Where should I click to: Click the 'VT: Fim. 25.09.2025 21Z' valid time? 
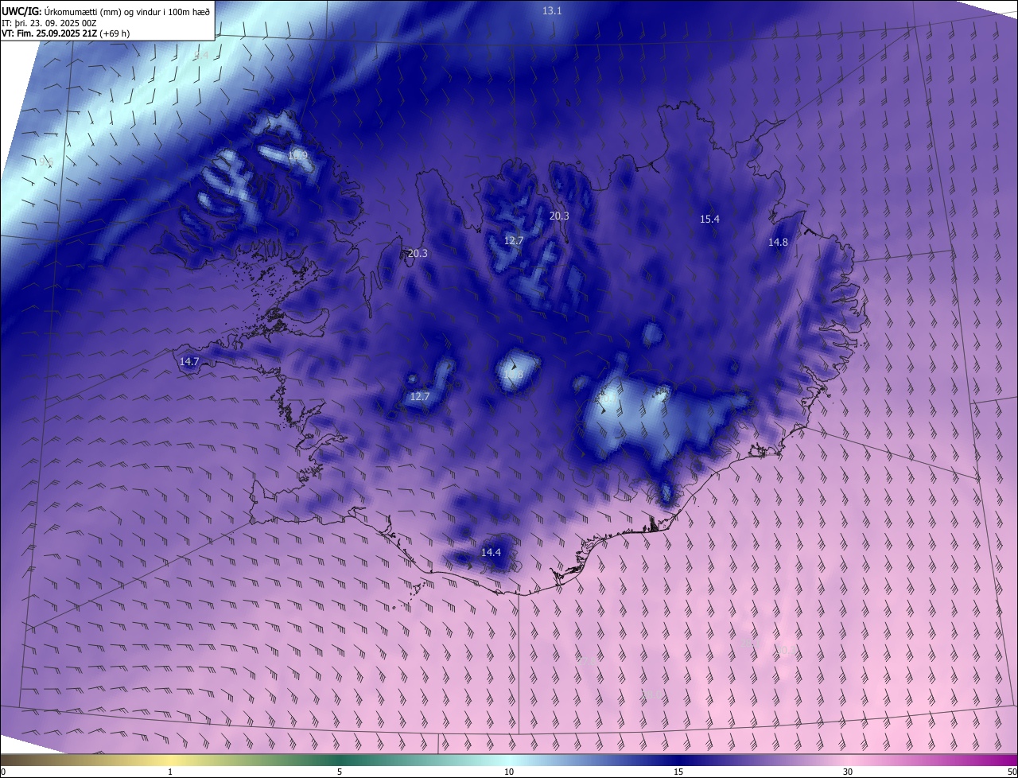pyautogui.click(x=49, y=33)
